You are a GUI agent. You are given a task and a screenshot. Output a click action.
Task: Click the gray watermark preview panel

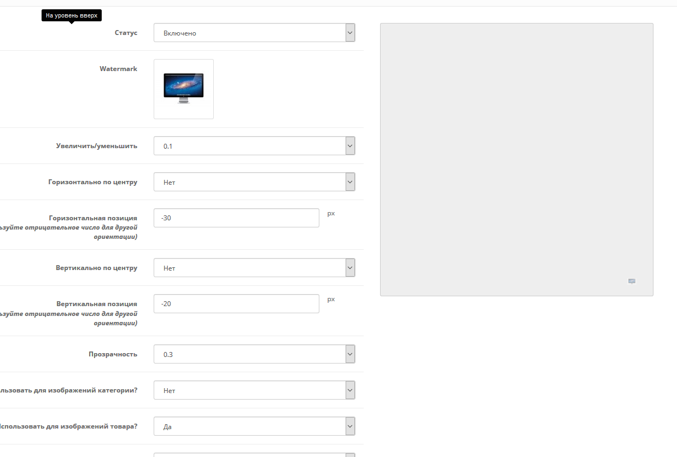tap(516, 159)
